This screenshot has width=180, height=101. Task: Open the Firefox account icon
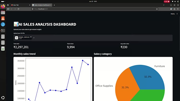(x=171, y=9)
